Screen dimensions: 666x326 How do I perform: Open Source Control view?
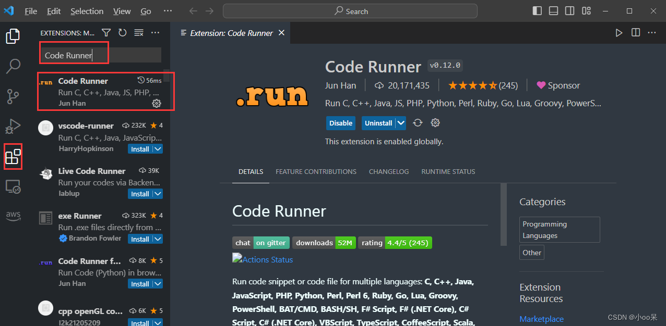13,96
